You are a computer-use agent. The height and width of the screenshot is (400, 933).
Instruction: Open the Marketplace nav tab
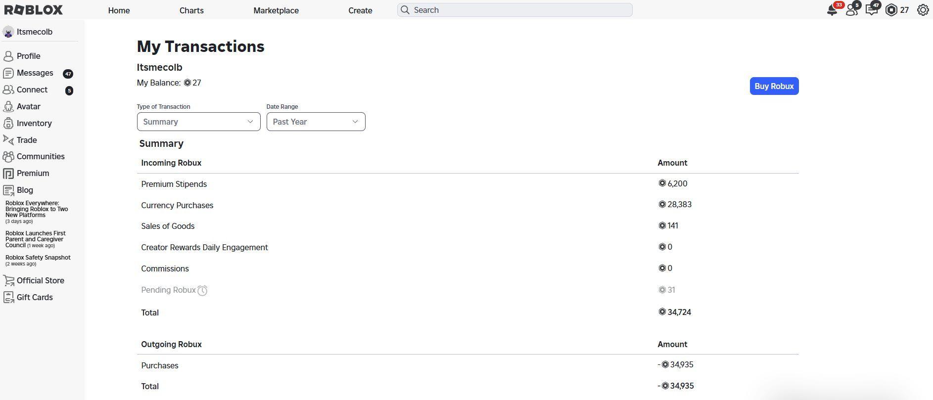coord(276,10)
